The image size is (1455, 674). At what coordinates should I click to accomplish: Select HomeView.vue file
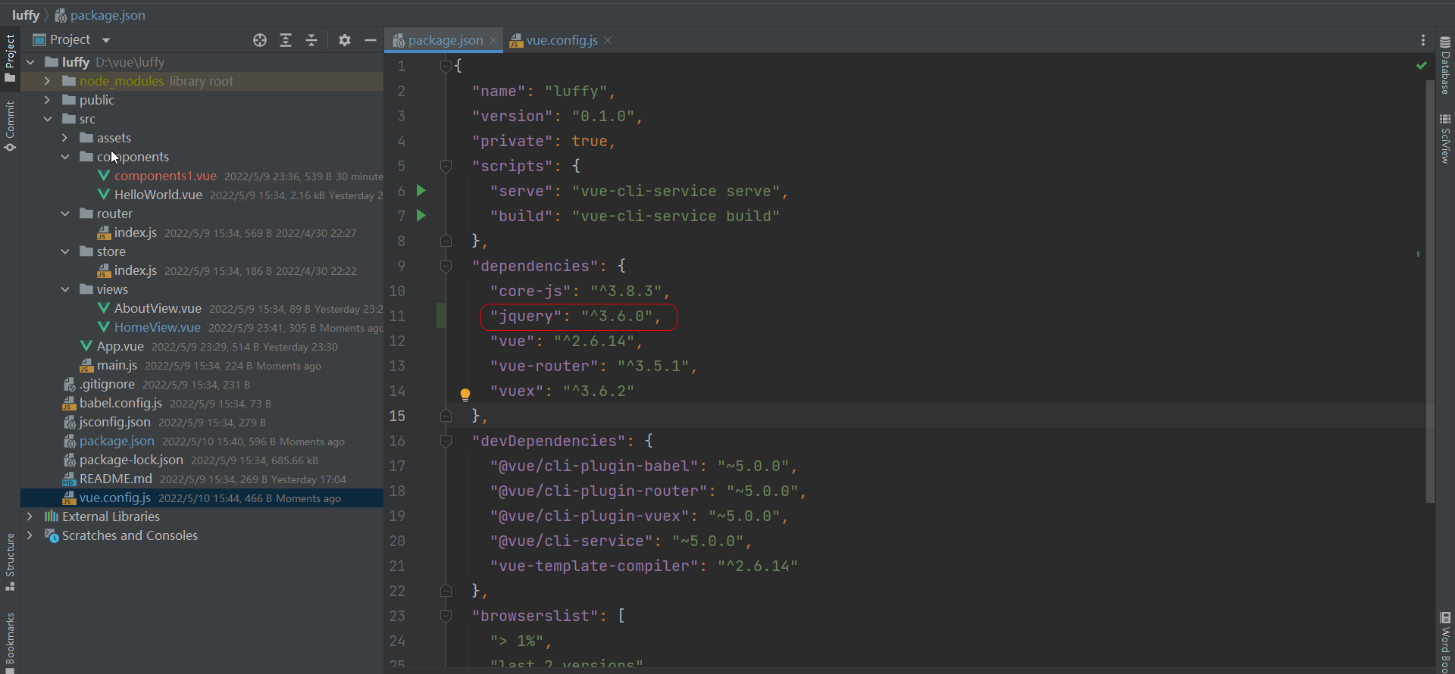pyautogui.click(x=157, y=327)
